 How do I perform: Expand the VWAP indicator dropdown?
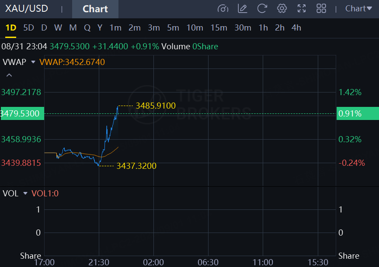tap(33, 62)
